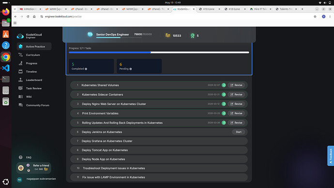Click the info icon beside Pending
Image resolution: width=334 pixels, height=188 pixels.
[131, 69]
